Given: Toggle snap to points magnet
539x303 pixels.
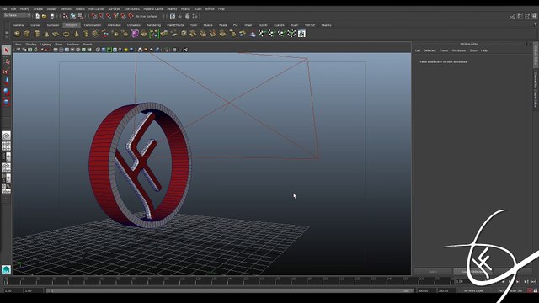Looking at the screenshot, I should pos(109,16).
